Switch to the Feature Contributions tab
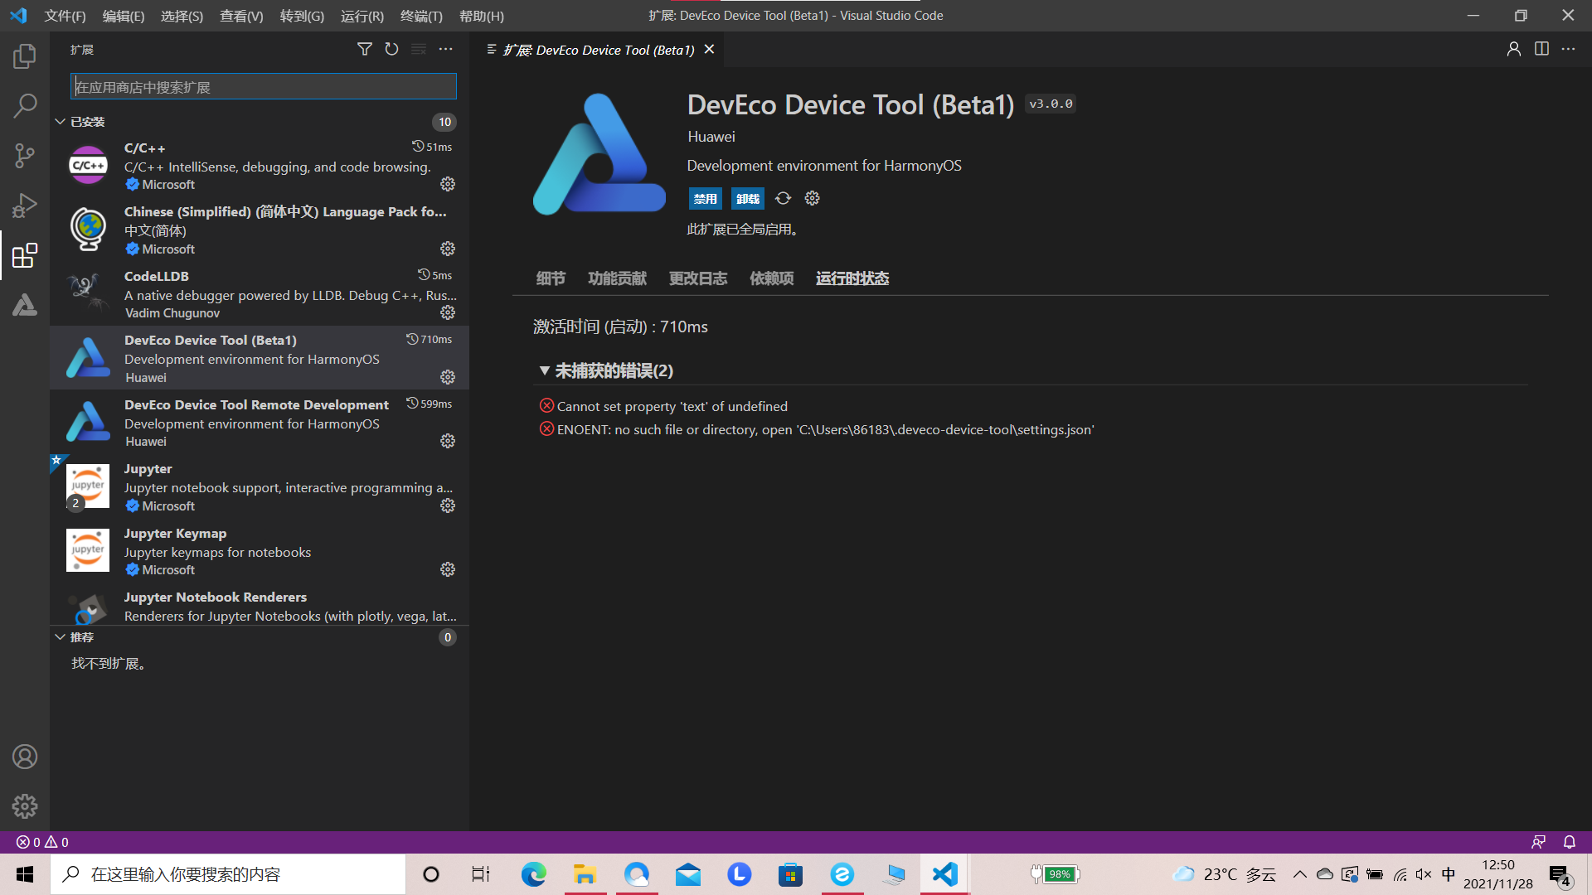The height and width of the screenshot is (895, 1592). click(x=617, y=278)
